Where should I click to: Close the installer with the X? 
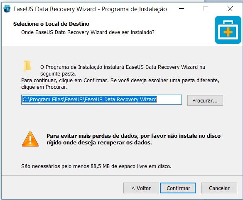(x=230, y=9)
